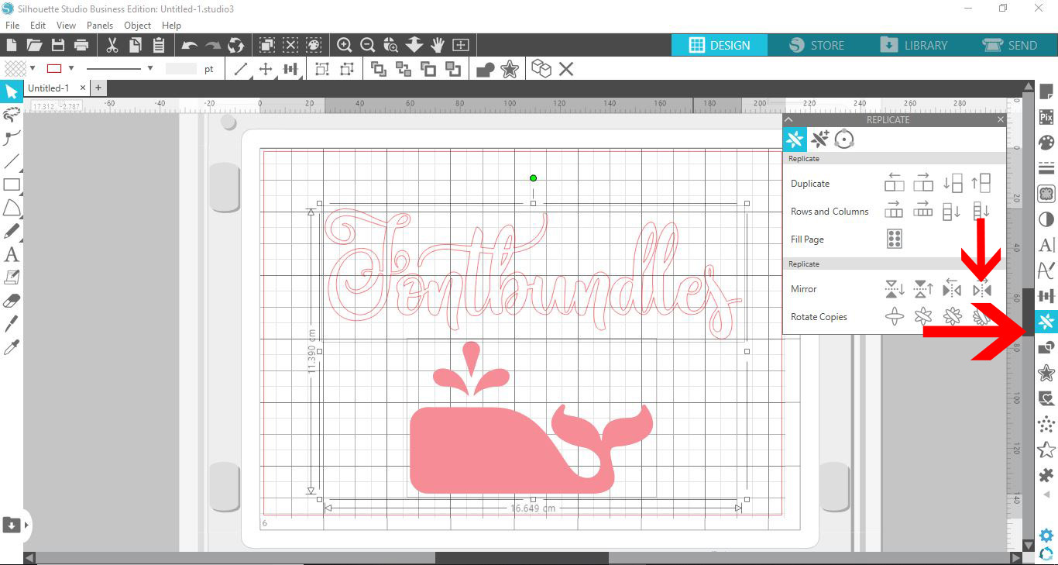
Task: Open the Pix panel in the right sidebar
Action: pyautogui.click(x=1046, y=118)
